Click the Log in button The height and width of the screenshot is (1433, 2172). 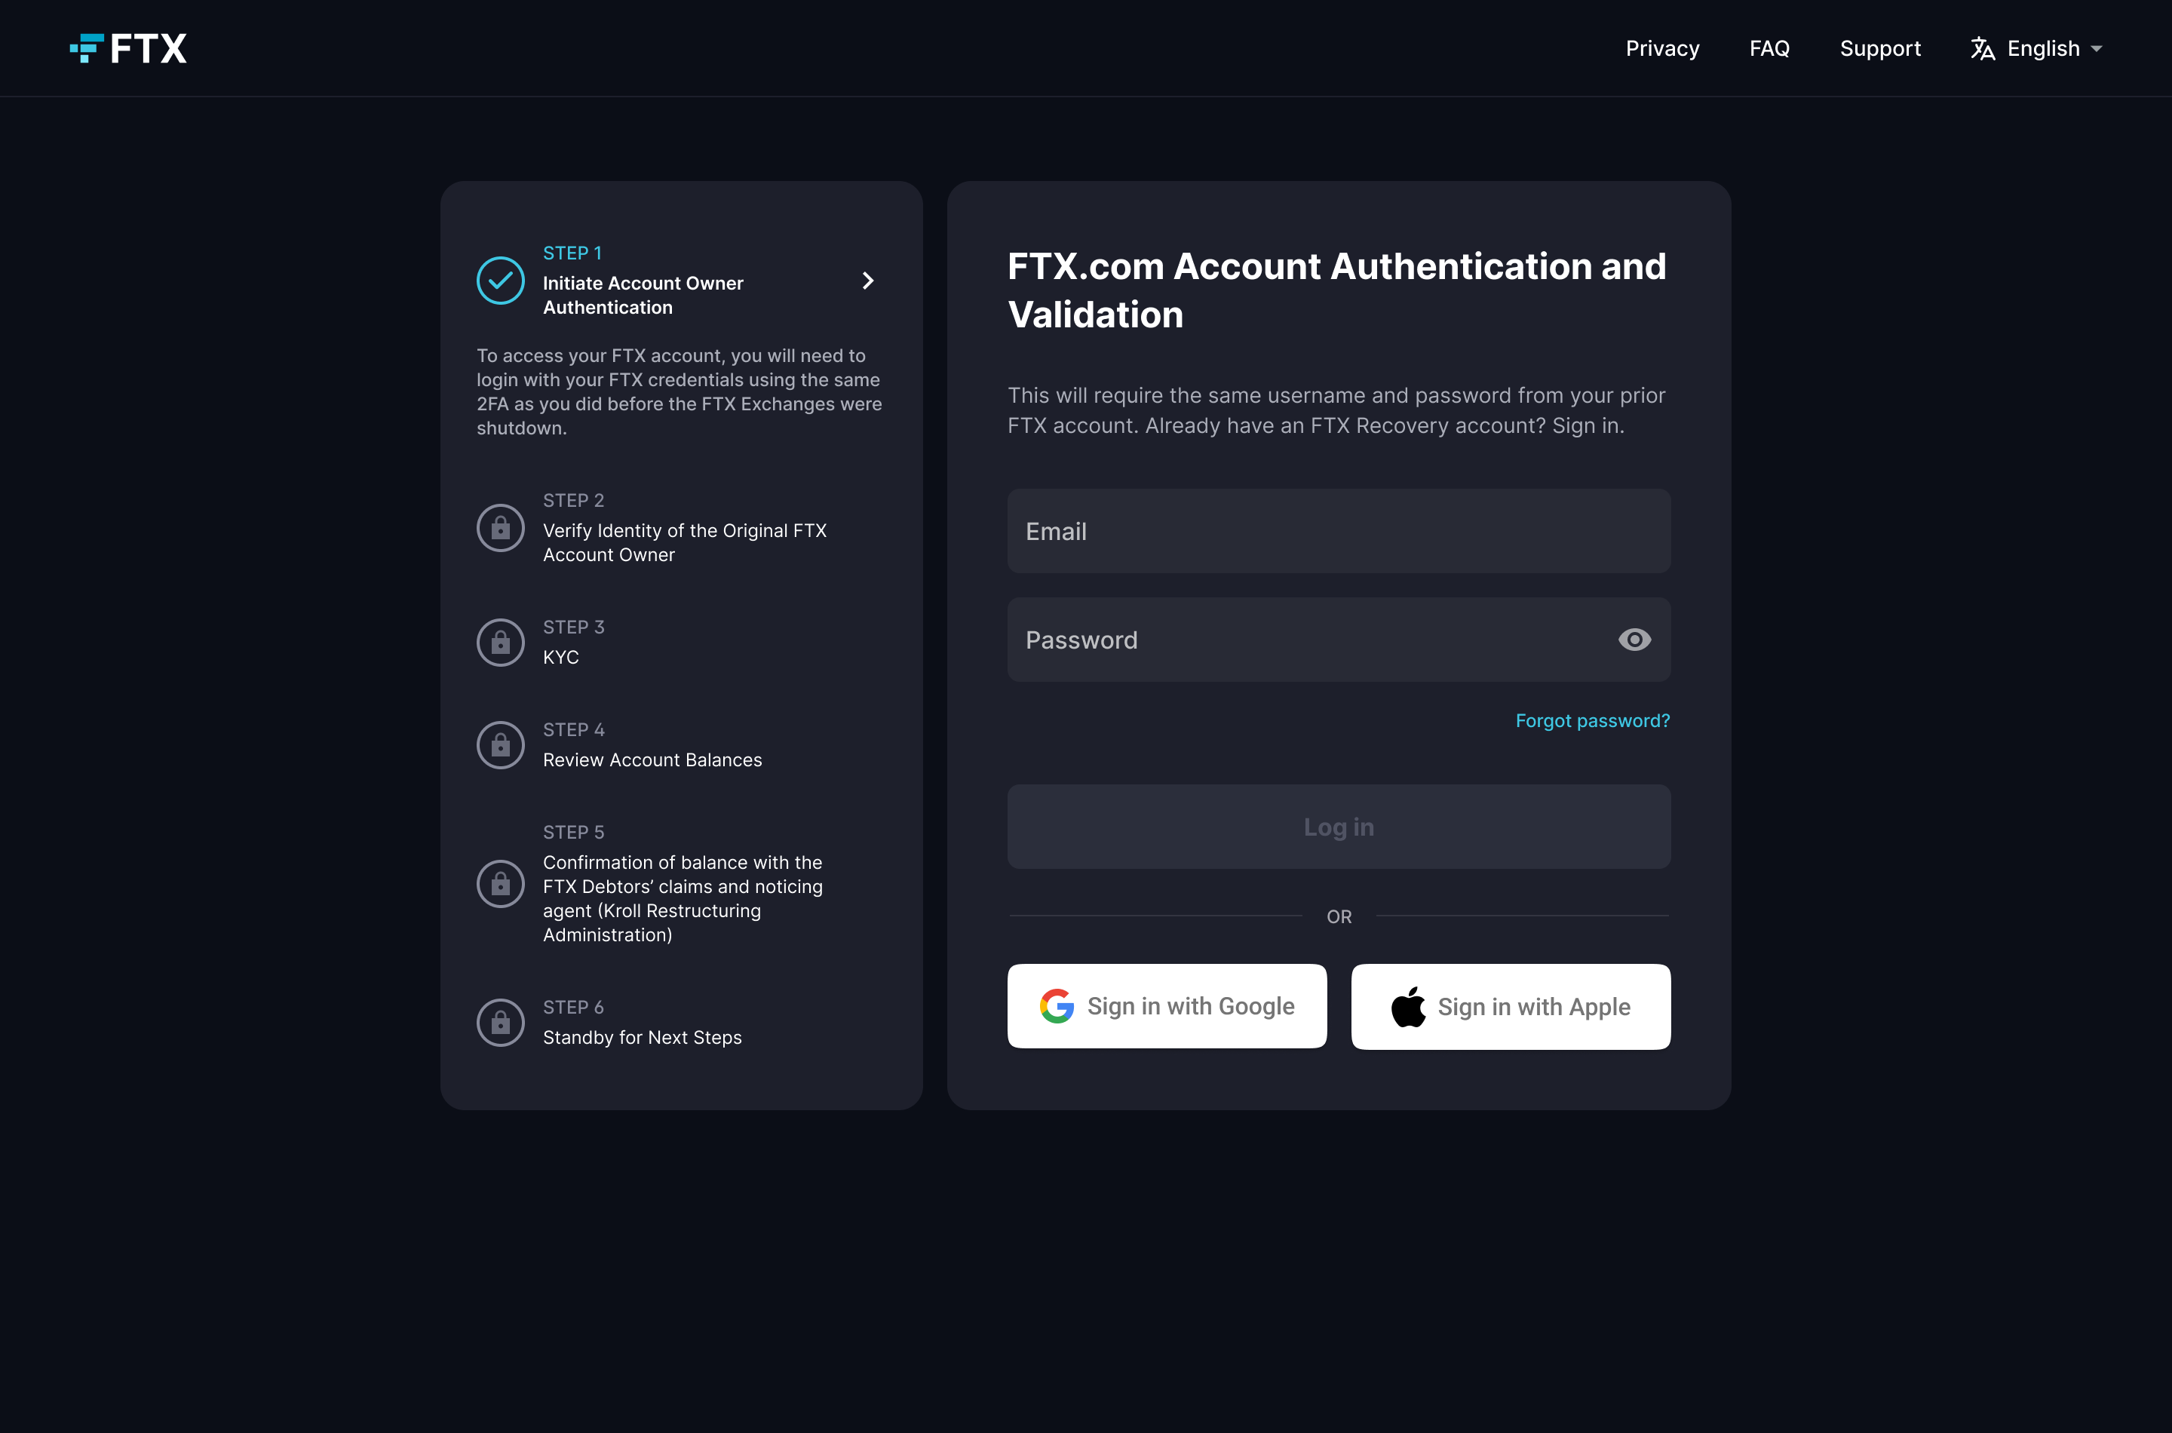(1339, 825)
